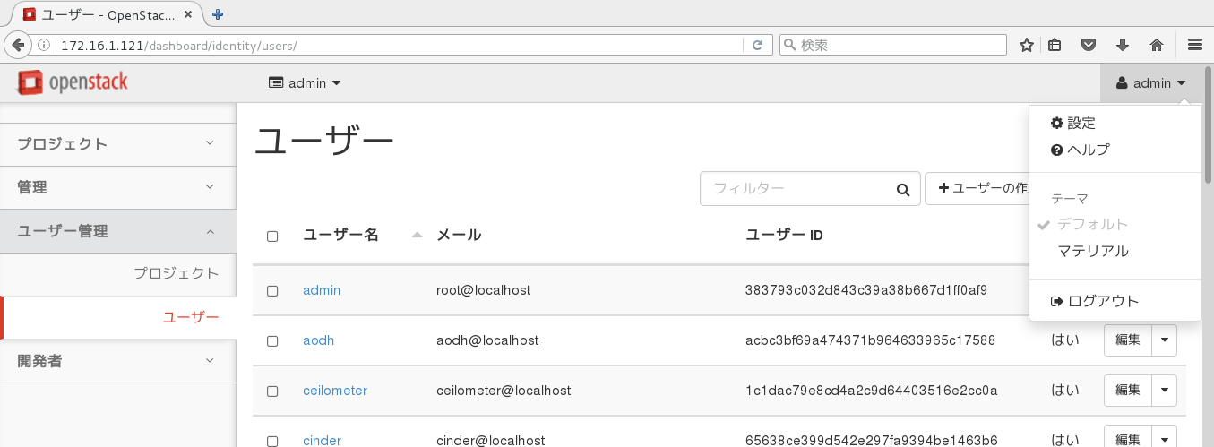Sort by ユーザー名 column arrow

click(417, 235)
